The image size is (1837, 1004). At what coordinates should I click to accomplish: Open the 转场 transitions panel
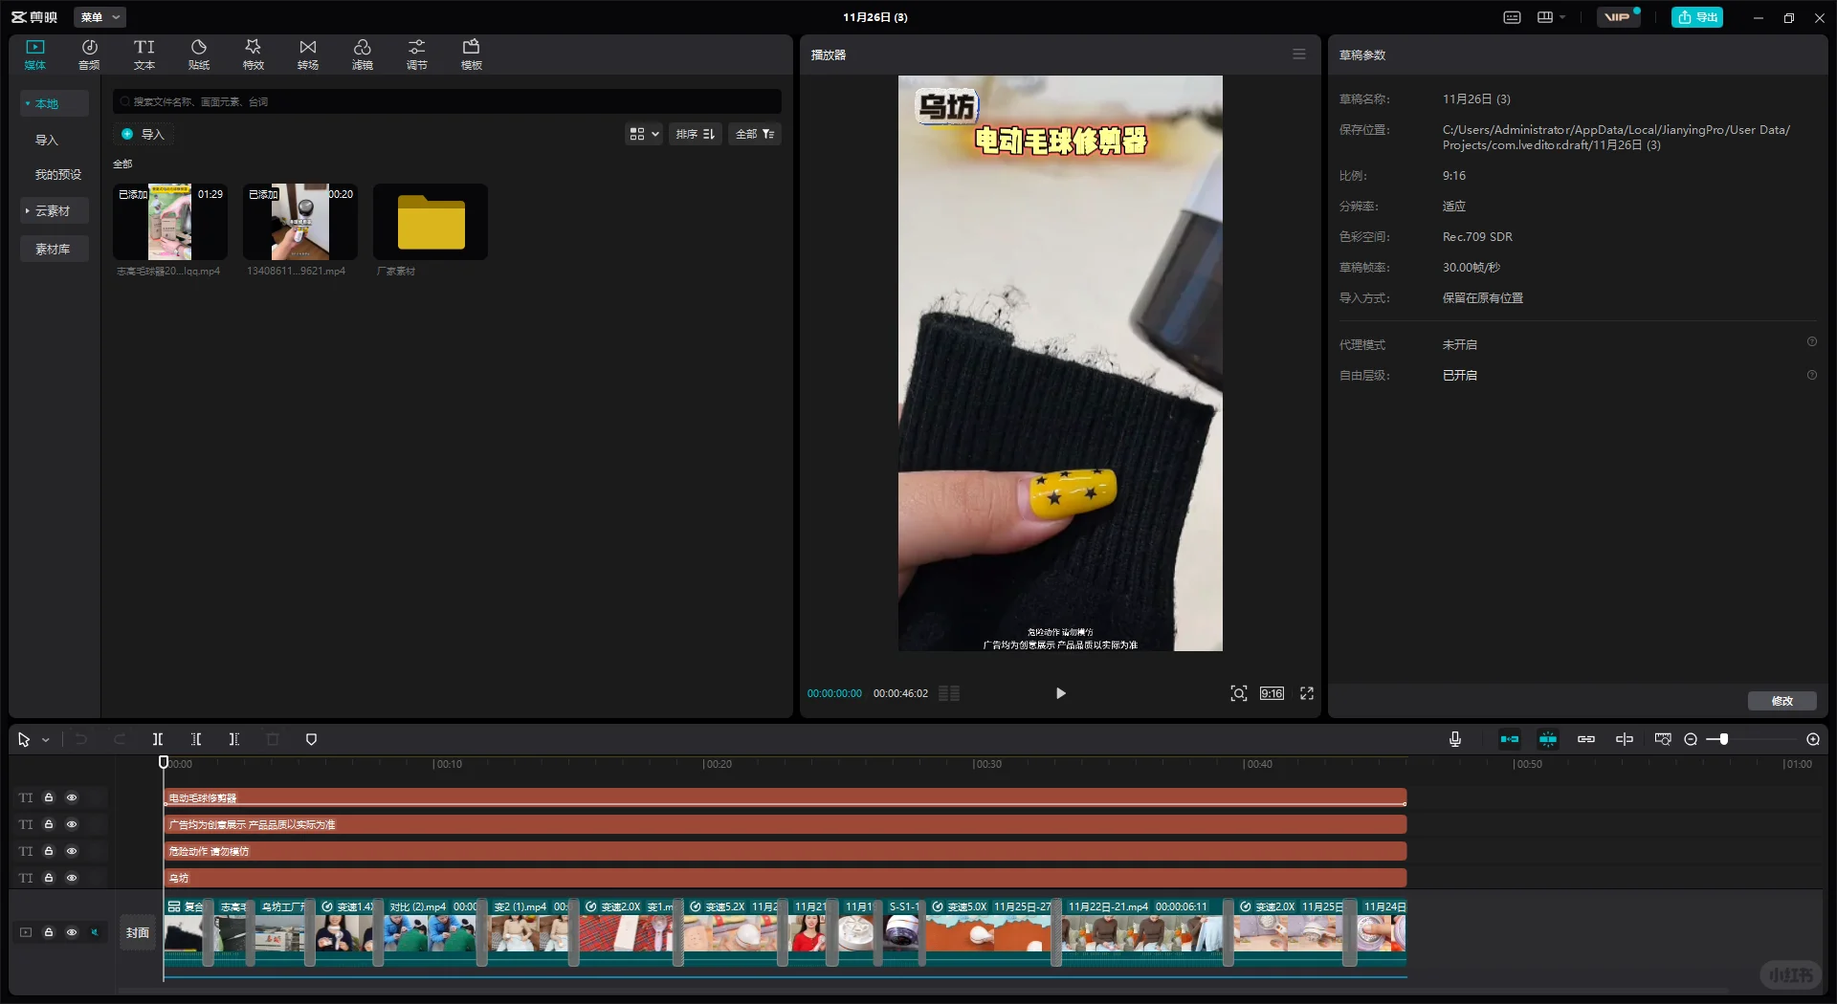tap(308, 55)
